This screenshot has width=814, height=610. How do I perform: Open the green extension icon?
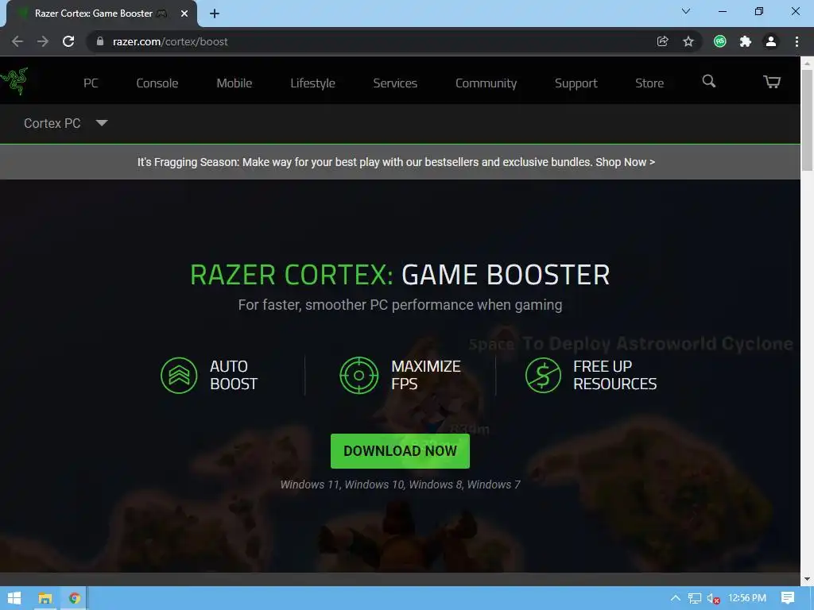tap(719, 41)
